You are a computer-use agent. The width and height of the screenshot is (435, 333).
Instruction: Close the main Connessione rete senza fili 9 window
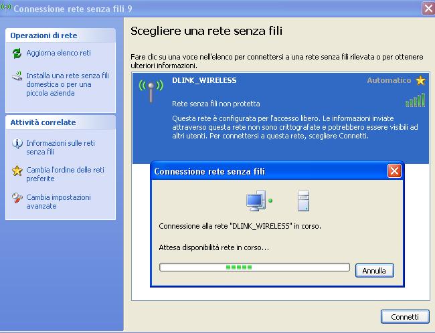(x=428, y=9)
